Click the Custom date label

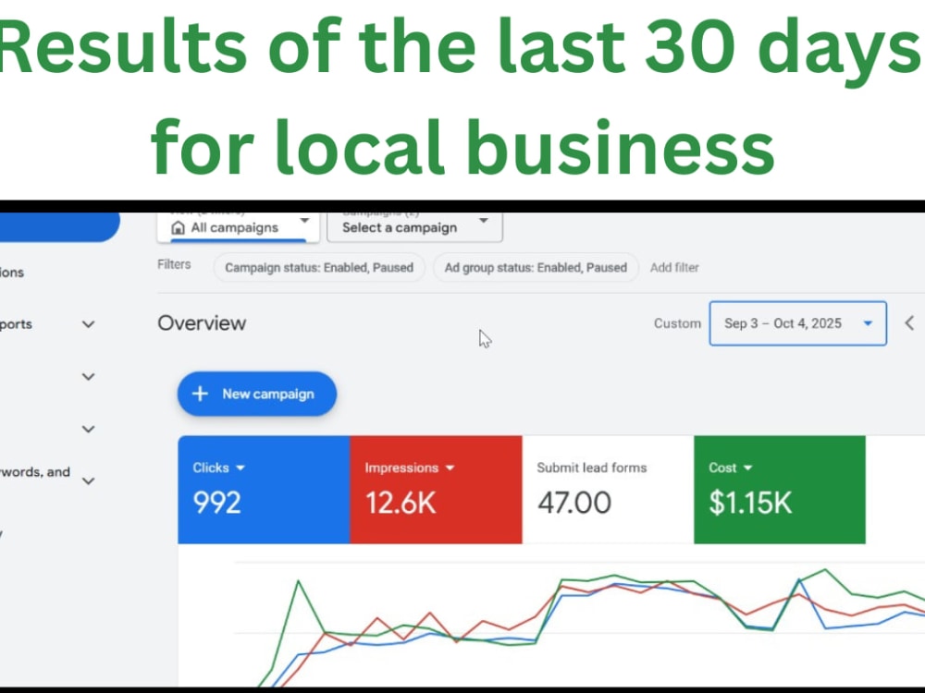(x=677, y=323)
